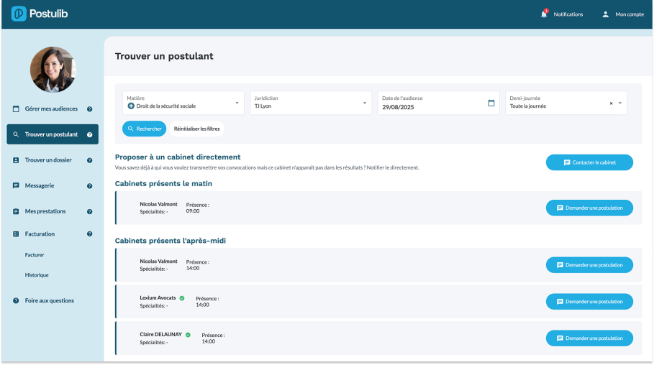This screenshot has width=654, height=365.
Task: Open Historique submenu under Facturation
Action: click(x=37, y=275)
